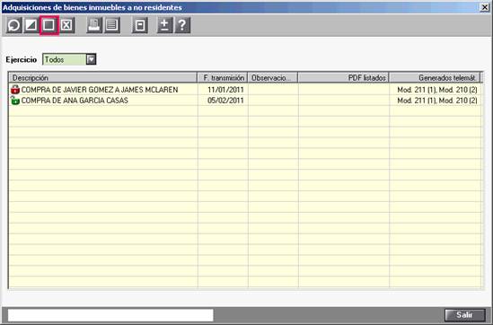Select row COMPRA DE JAVIER GOMEZ A JAMES MCLAREN
The width and height of the screenshot is (493, 325).
(245, 90)
